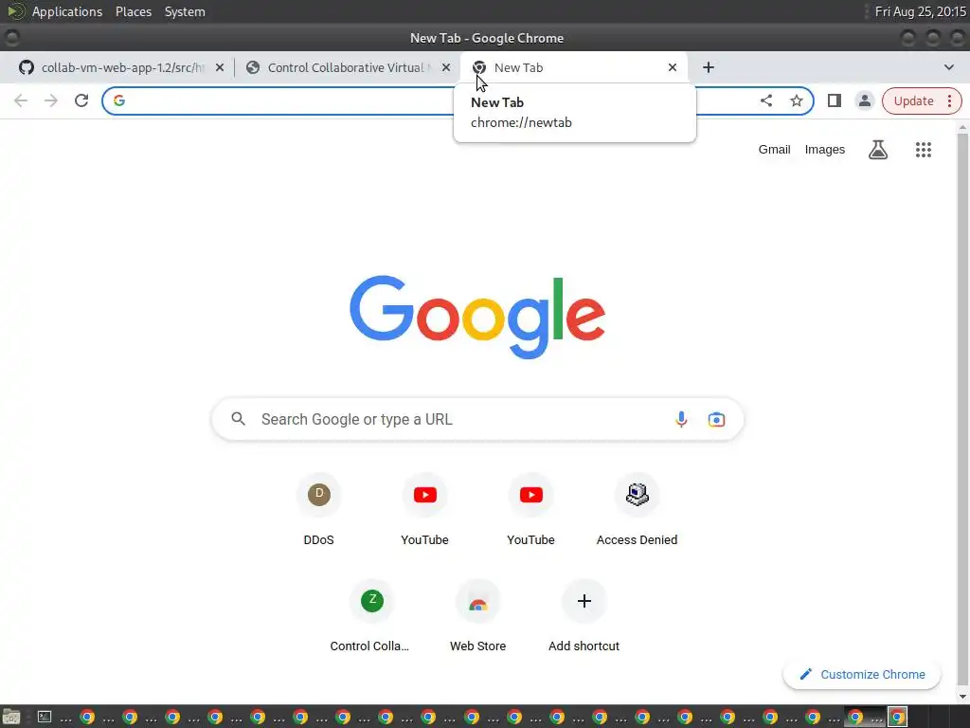Click the forward navigation arrow
Screen dimensions: 970x728
51,100
